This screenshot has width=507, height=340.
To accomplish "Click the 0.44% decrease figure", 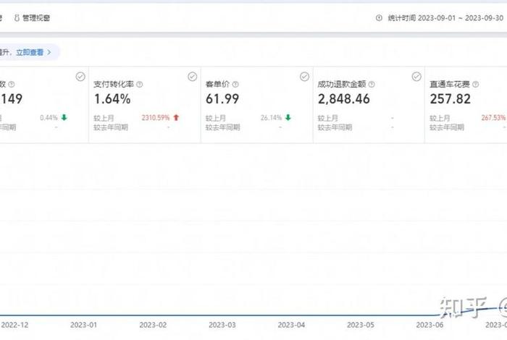I will [49, 117].
